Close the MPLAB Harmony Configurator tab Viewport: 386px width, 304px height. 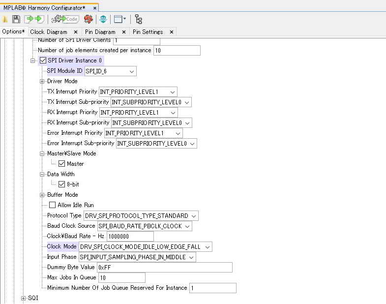pos(95,8)
